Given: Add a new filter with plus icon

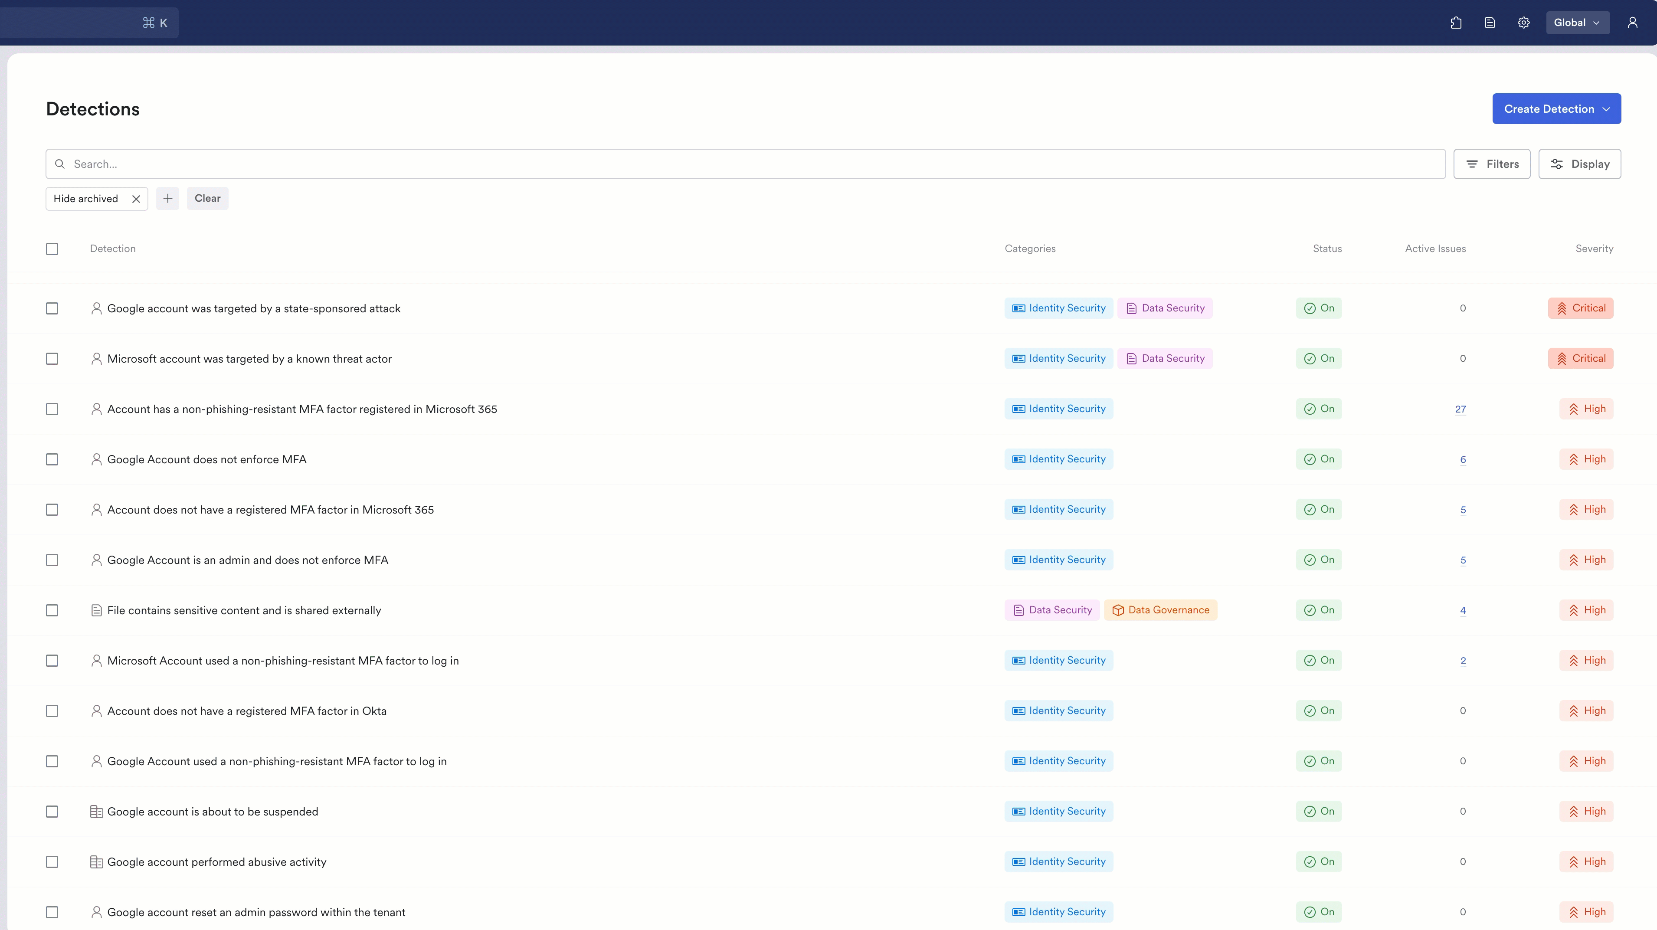Looking at the screenshot, I should point(168,198).
